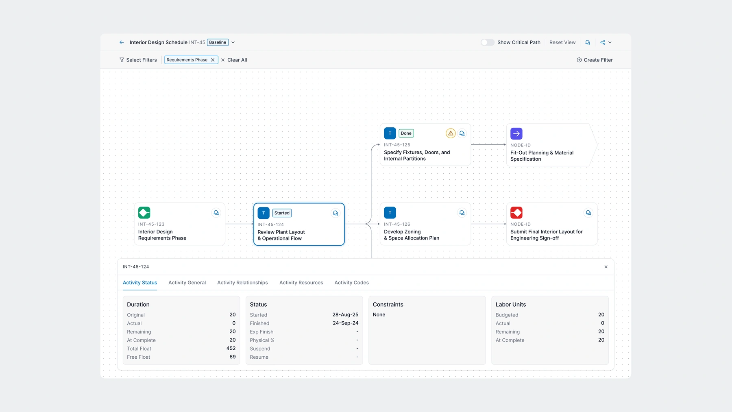Close the INT-45-124 details panel
This screenshot has width=732, height=412.
coord(606,267)
